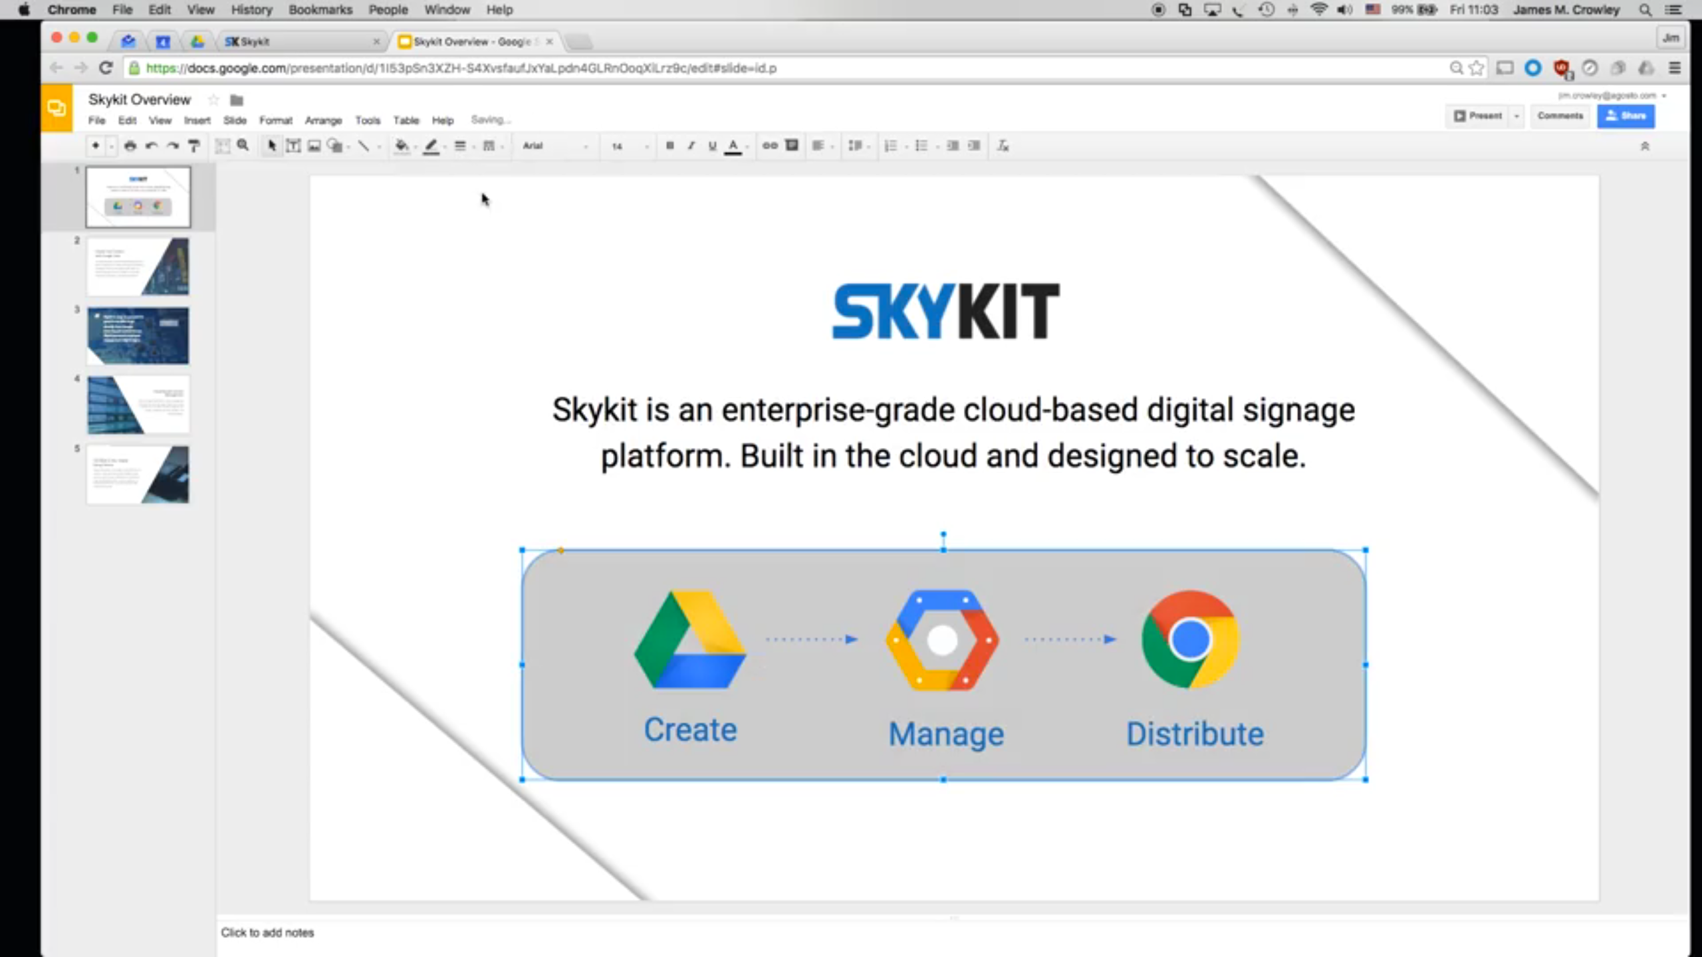Open the new slide layout dropdown arrow

(x=112, y=146)
